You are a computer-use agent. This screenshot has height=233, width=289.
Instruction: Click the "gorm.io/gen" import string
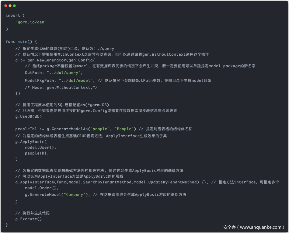[x=31, y=22]
